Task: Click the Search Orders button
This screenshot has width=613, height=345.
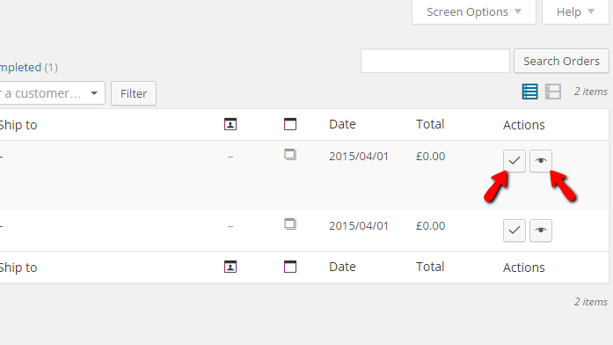Action: click(561, 61)
